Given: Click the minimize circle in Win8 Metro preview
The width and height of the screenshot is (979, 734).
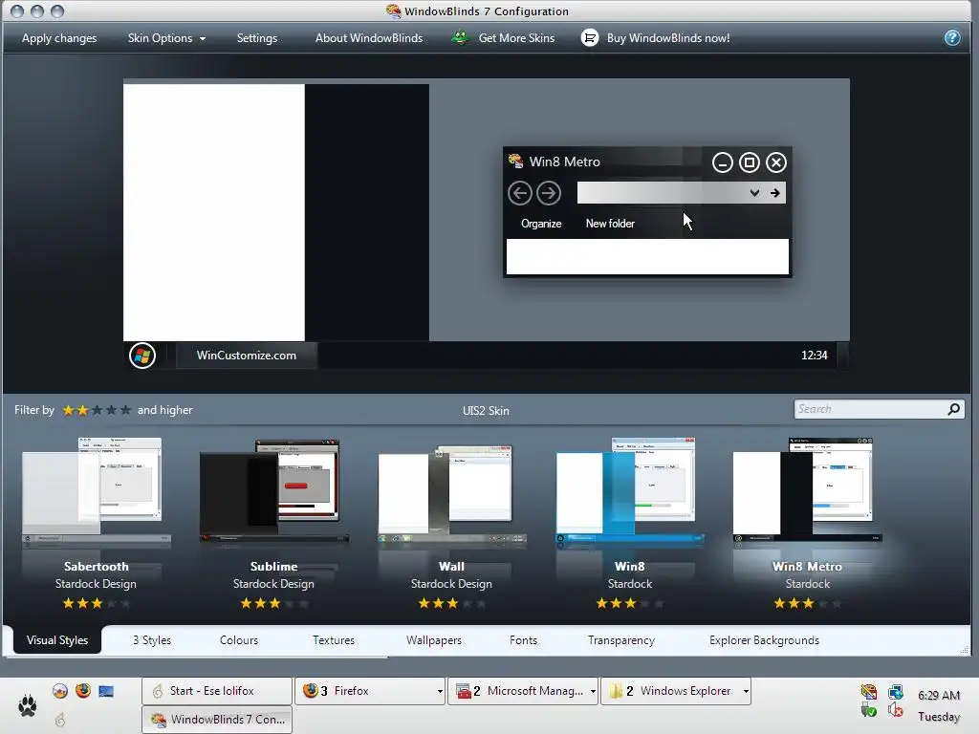Looking at the screenshot, I should (x=723, y=162).
